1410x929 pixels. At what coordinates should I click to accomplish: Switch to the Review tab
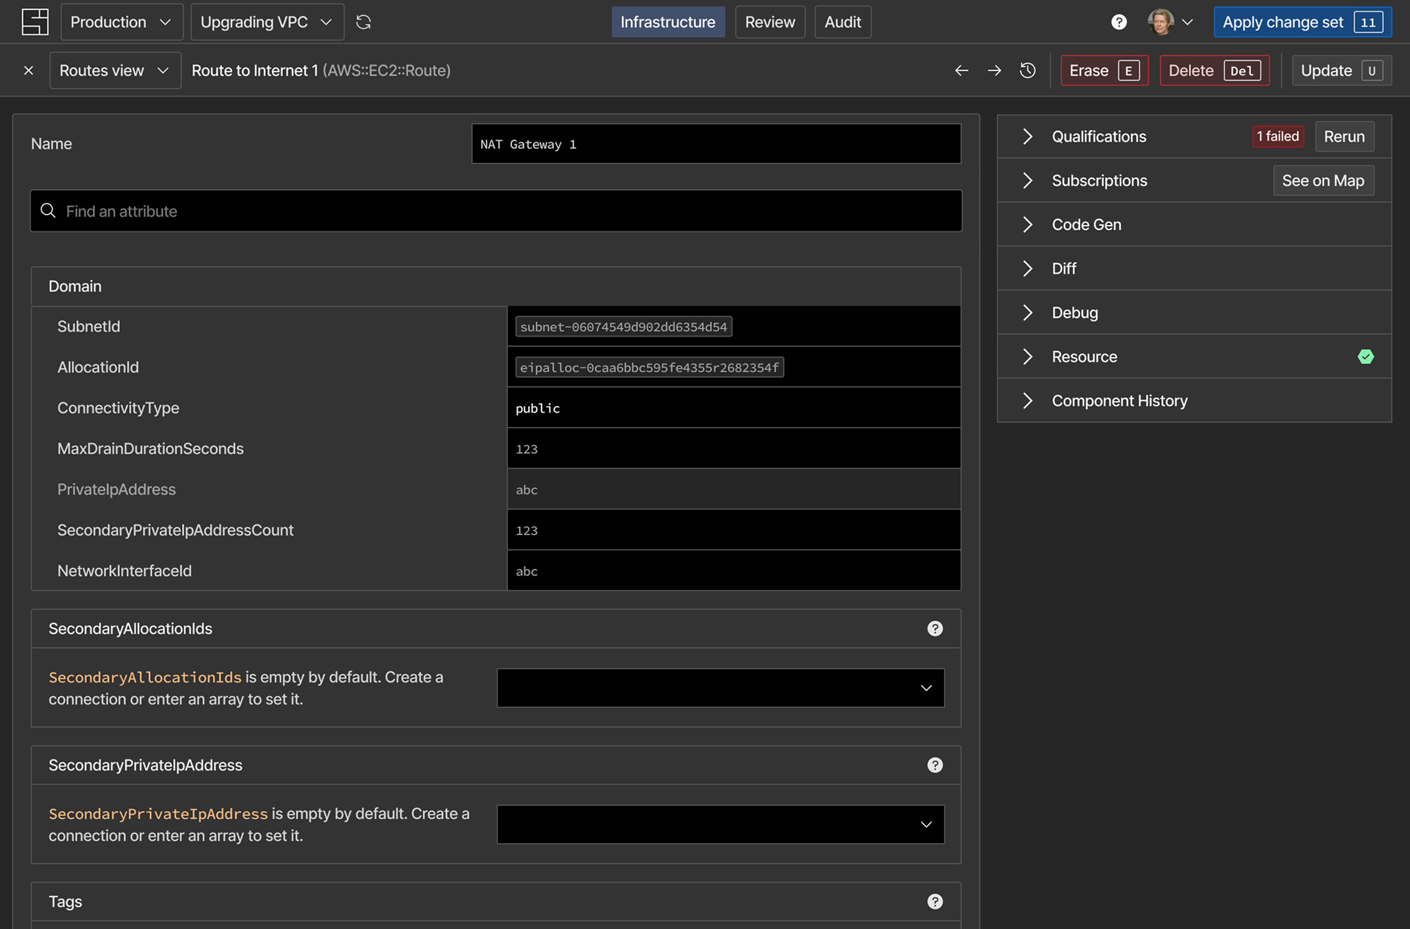(770, 22)
